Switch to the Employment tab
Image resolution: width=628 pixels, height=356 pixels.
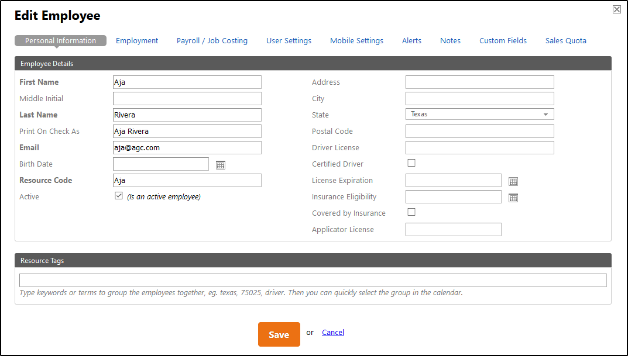click(137, 41)
